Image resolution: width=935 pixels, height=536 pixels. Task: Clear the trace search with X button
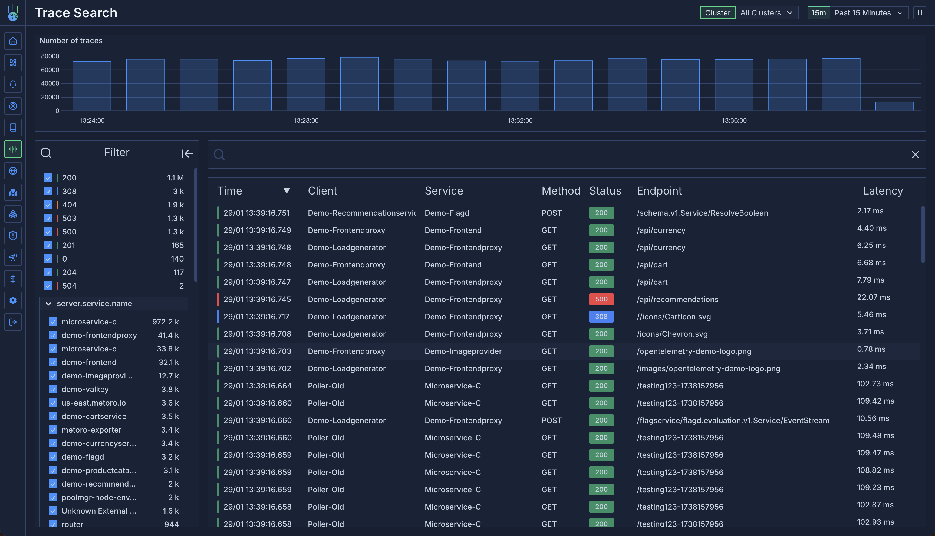coord(915,155)
